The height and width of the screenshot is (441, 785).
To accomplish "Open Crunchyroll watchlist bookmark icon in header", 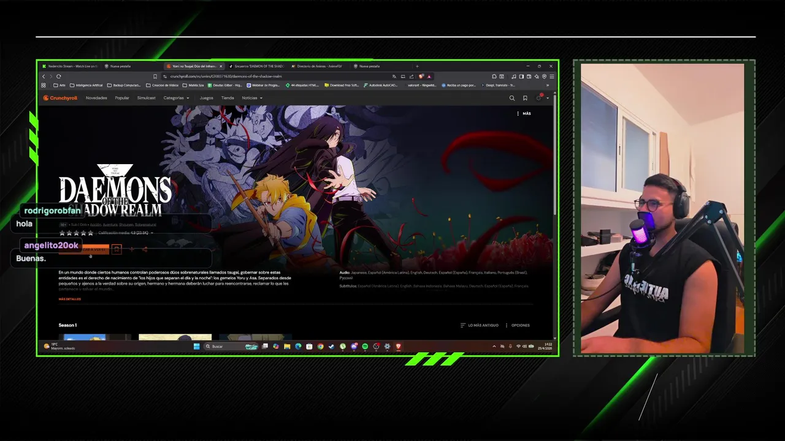I will 525,98.
